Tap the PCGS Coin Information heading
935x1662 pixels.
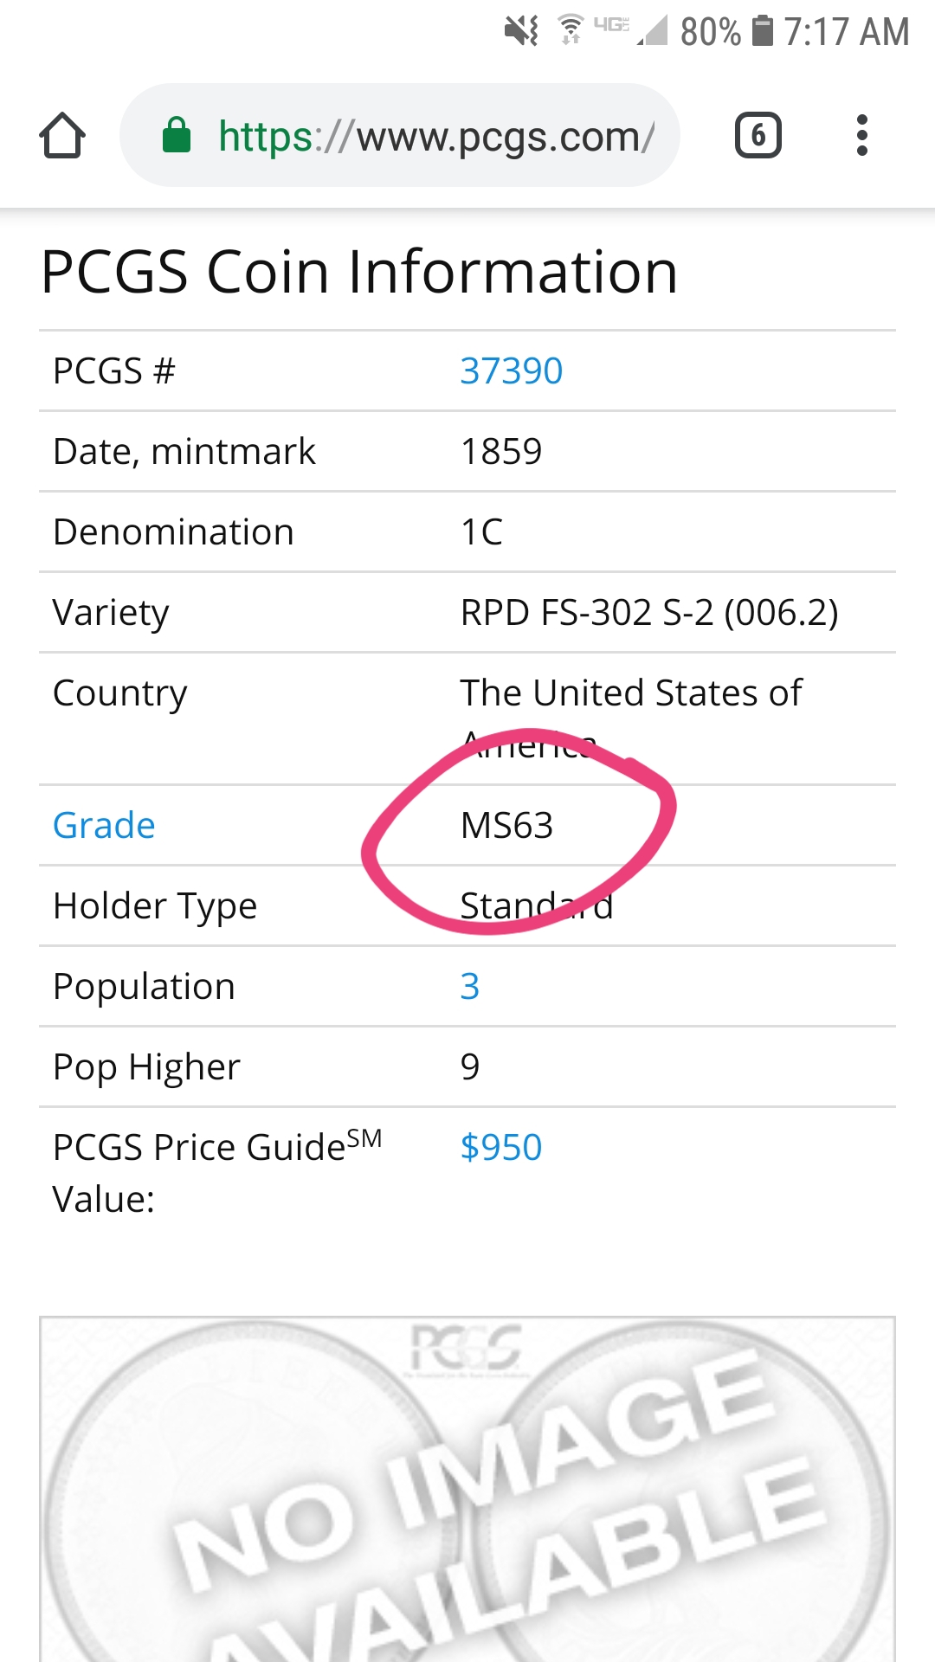pyautogui.click(x=359, y=272)
